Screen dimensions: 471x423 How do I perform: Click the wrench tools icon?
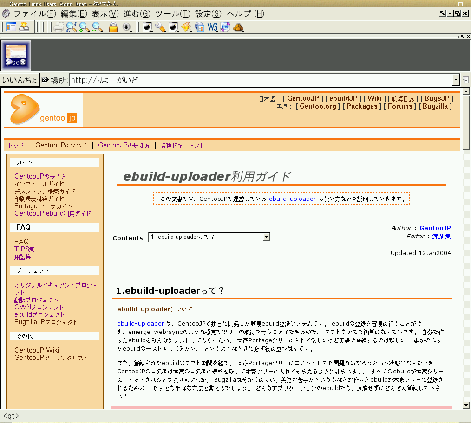coord(160,27)
